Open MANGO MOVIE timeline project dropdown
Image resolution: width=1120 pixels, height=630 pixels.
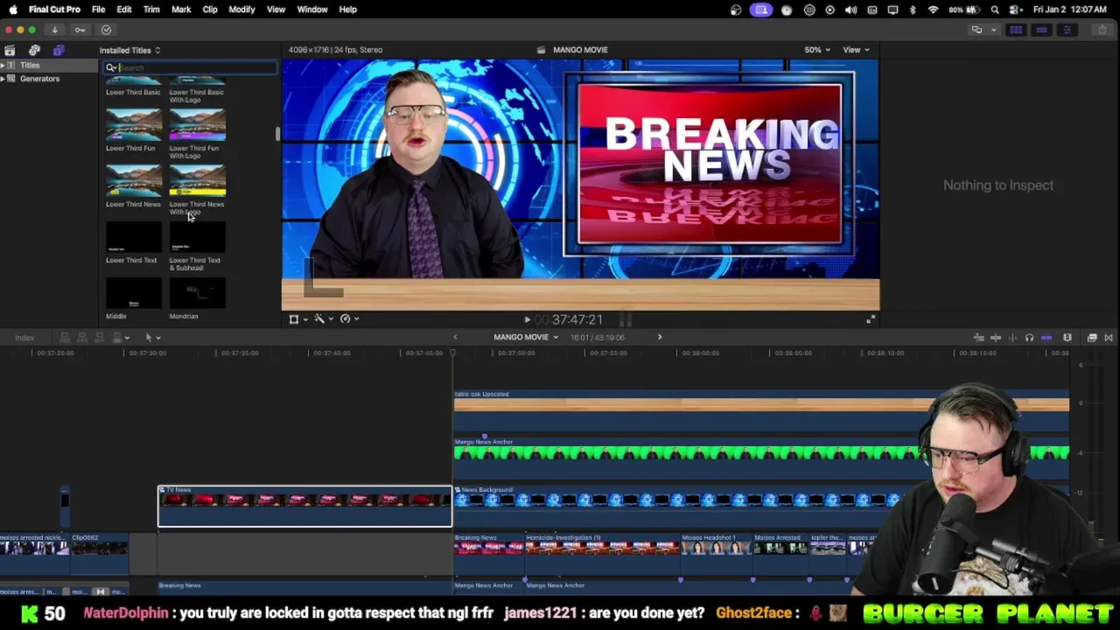[525, 338]
